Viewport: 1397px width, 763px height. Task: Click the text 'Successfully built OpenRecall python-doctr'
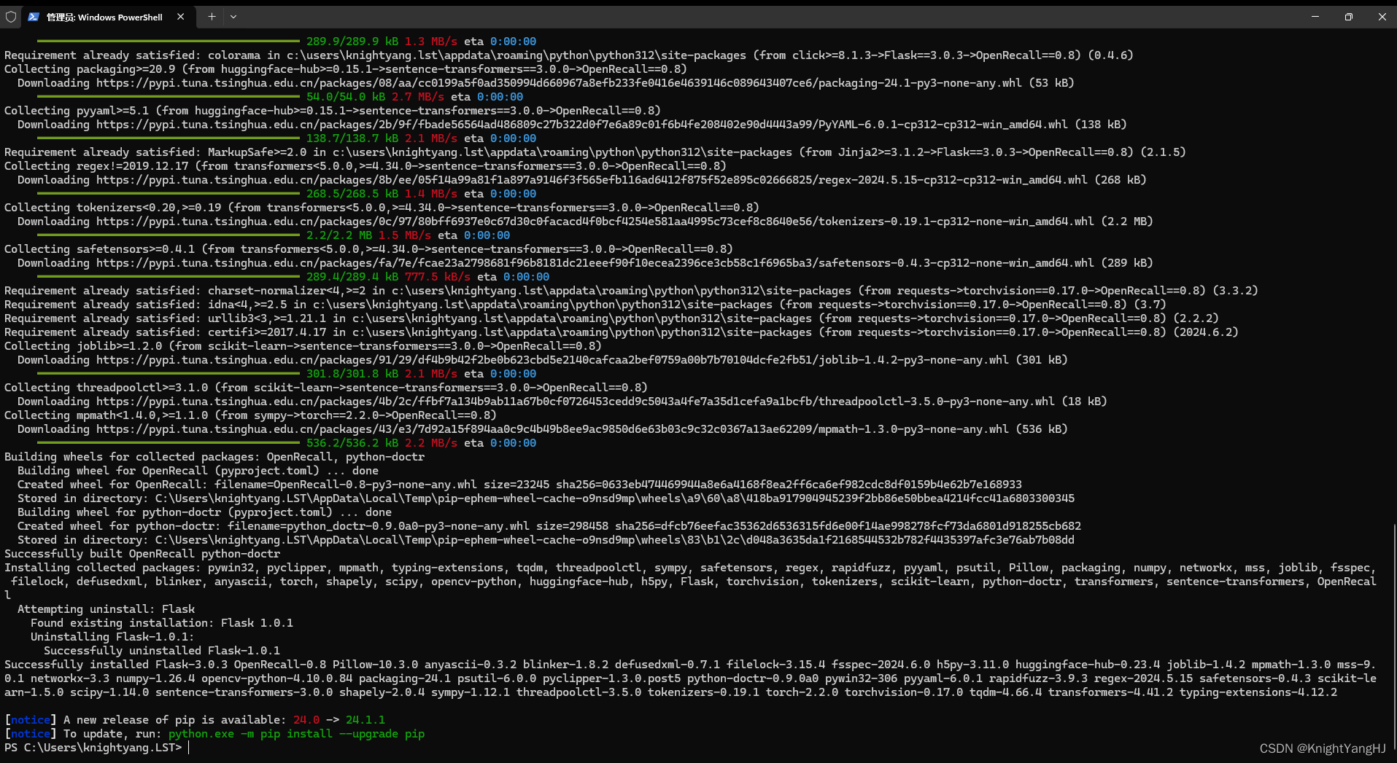tap(142, 554)
